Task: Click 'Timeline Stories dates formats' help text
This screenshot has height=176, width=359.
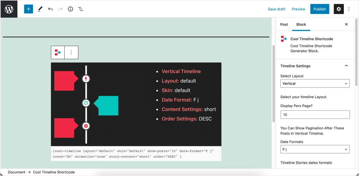Action: tap(306, 163)
